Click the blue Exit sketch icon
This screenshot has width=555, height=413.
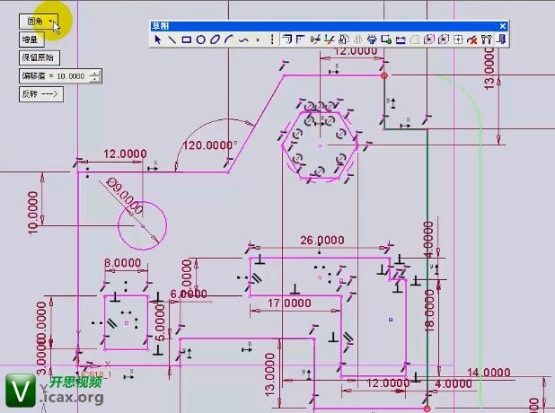[501, 40]
